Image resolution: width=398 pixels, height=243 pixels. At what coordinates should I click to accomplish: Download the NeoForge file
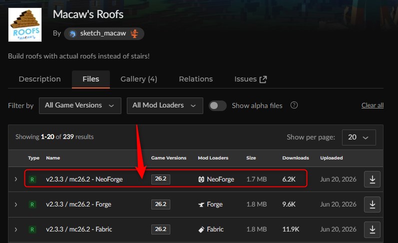click(372, 179)
